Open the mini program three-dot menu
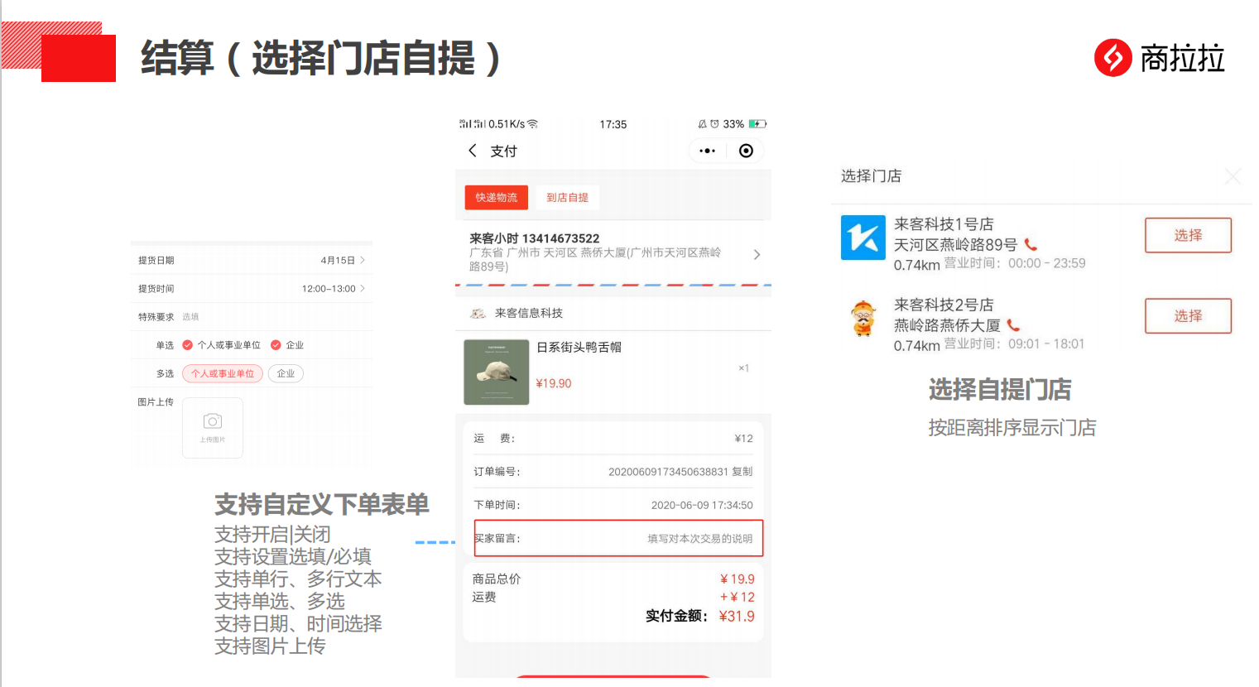Screen dimensions: 1259x687 point(707,151)
